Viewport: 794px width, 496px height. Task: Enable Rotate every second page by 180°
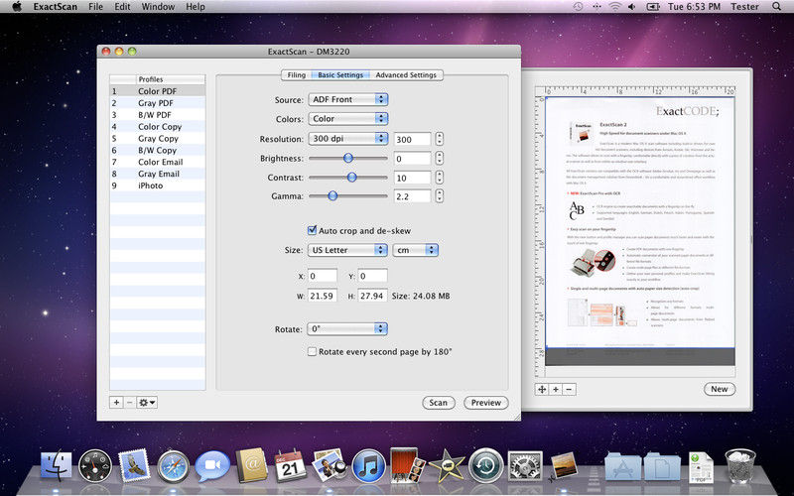point(313,351)
